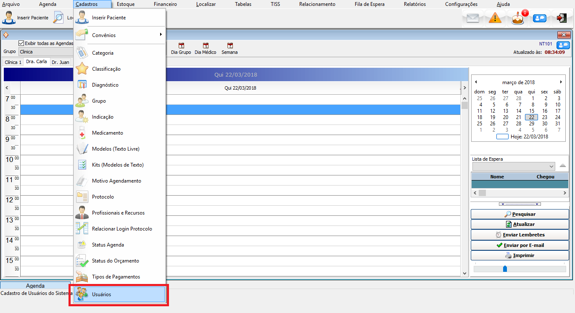Click the exit door icon
Viewport: 575px width, 313px height.
561,19
